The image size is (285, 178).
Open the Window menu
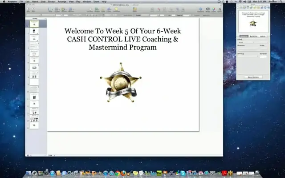pyautogui.click(x=87, y=1)
